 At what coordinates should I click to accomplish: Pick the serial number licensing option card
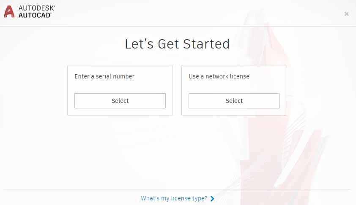(120, 90)
